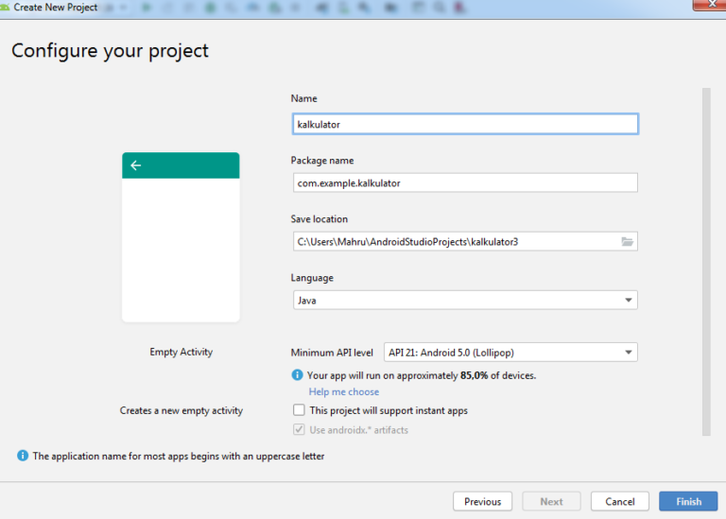Open the folder browser for Save location

coord(627,242)
